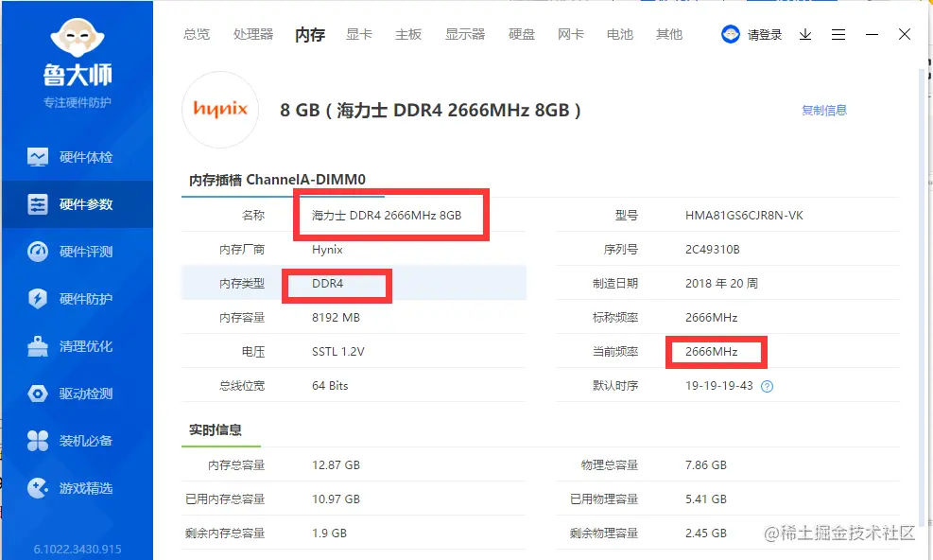
Task: Click the user avatar login icon
Action: (730, 35)
